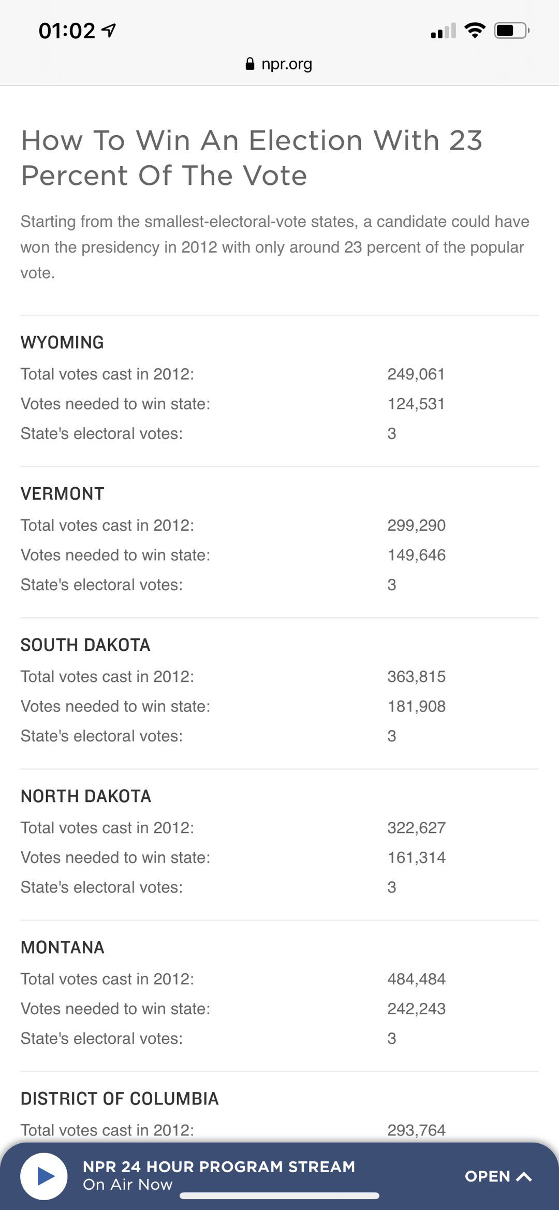The width and height of the screenshot is (559, 1210).
Task: Tap the 01:02 clock in status bar
Action: coord(67,31)
